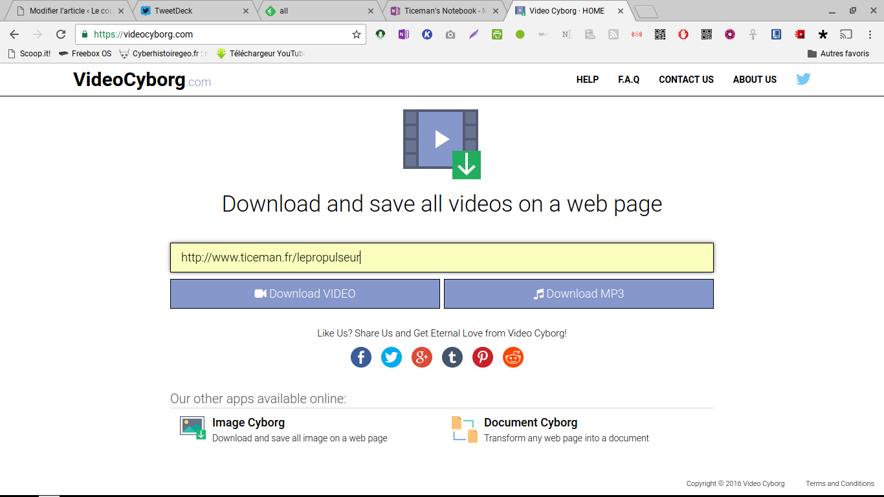The width and height of the screenshot is (884, 497).
Task: Click the black asterisk extension icon
Action: coord(823,34)
